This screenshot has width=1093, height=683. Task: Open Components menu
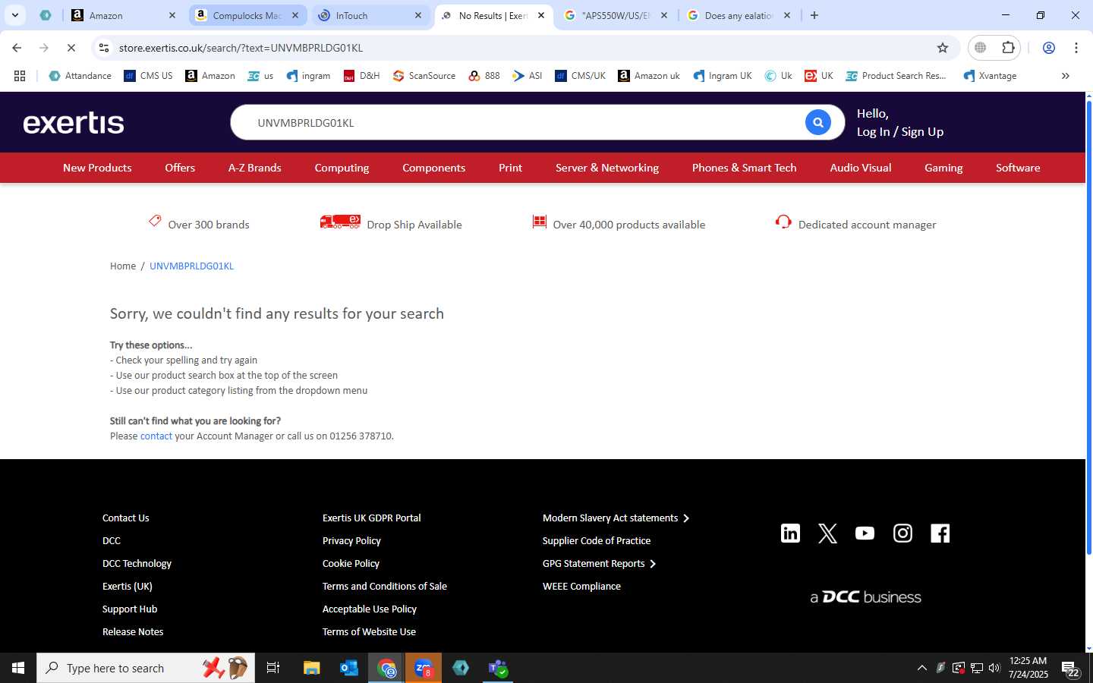(x=433, y=168)
